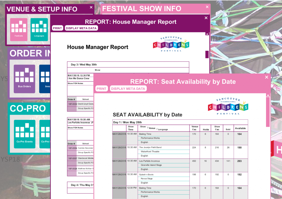
Task: Open the Co-Pro Events tile
Action: coord(25,134)
